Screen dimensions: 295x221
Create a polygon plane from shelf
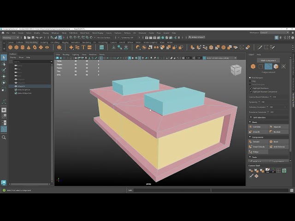[x=41, y=47]
